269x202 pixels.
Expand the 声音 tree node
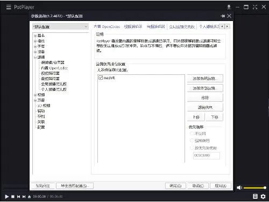pos(35,100)
